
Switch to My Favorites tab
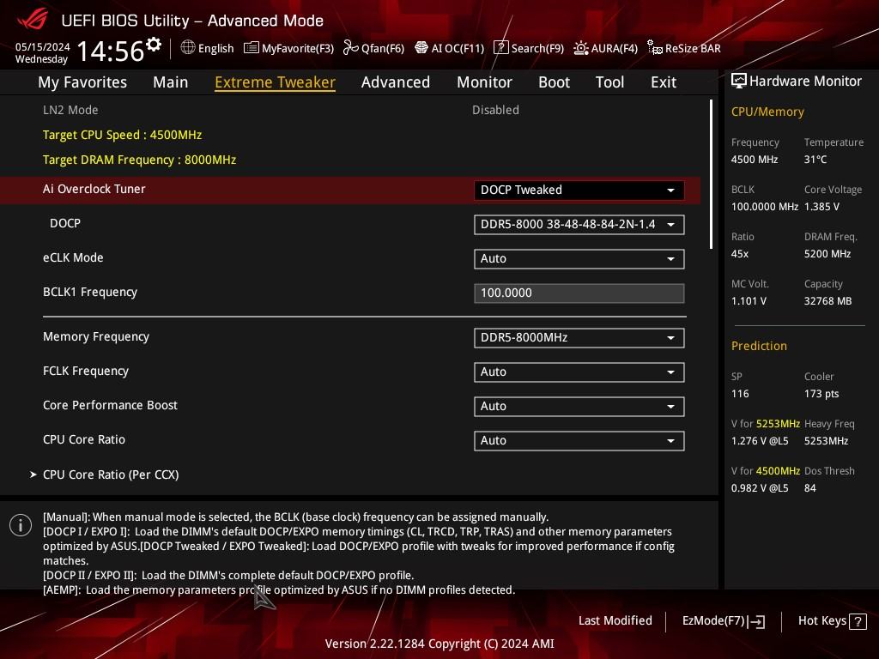tap(82, 82)
